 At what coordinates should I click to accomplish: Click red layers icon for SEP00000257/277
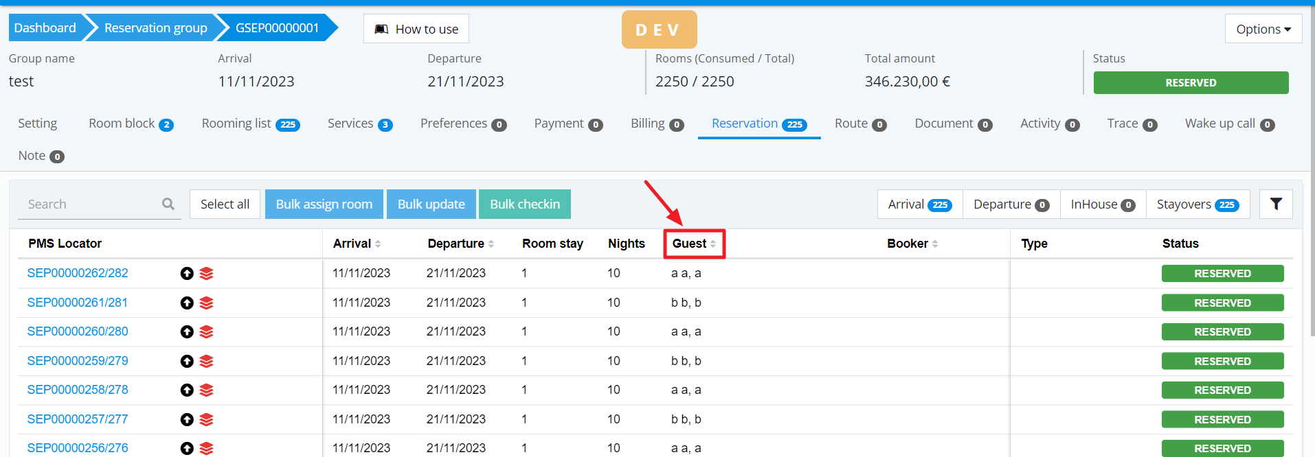(x=206, y=419)
